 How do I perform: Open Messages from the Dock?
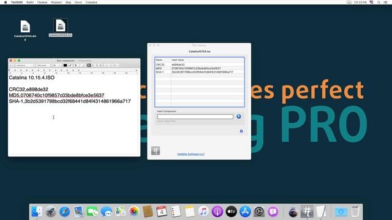106,212
